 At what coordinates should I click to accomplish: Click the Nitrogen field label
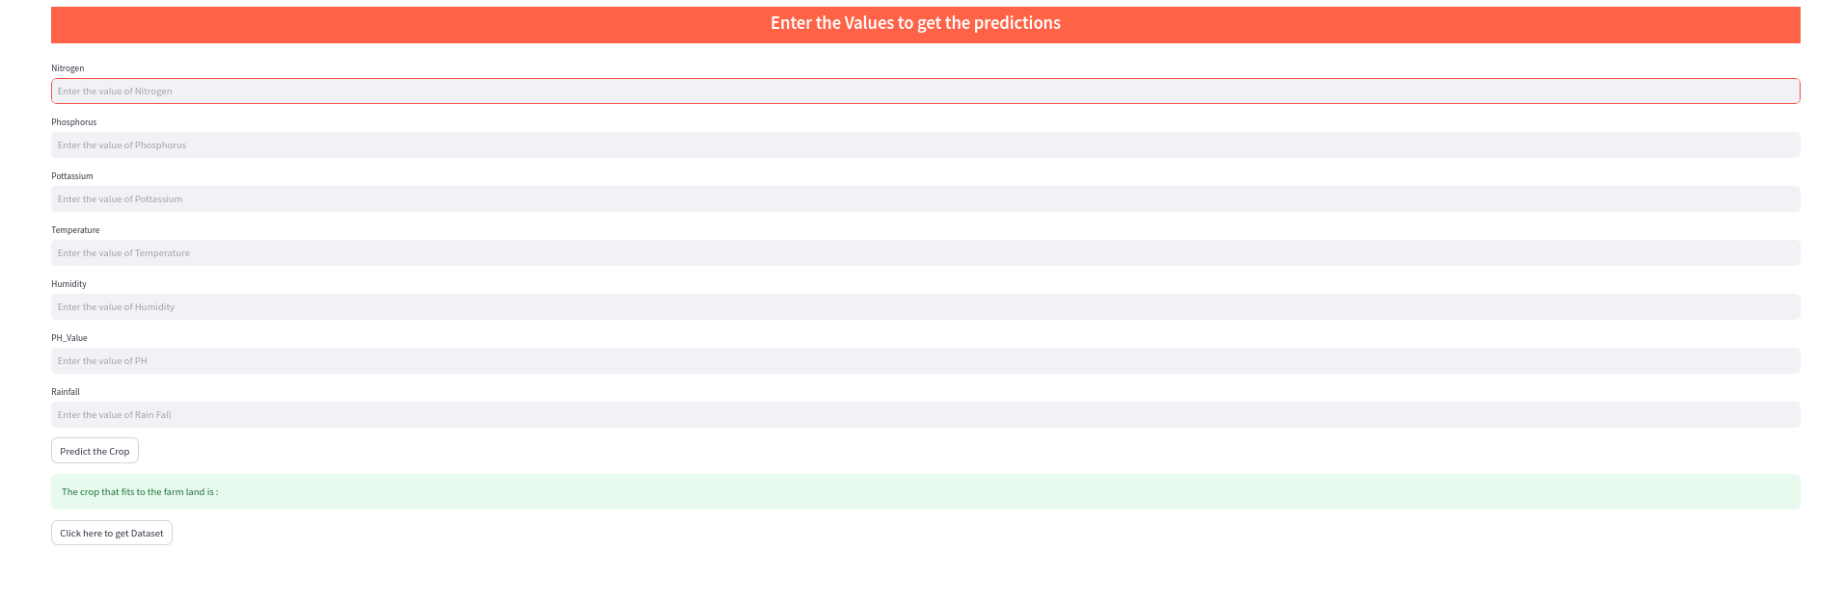pos(68,68)
